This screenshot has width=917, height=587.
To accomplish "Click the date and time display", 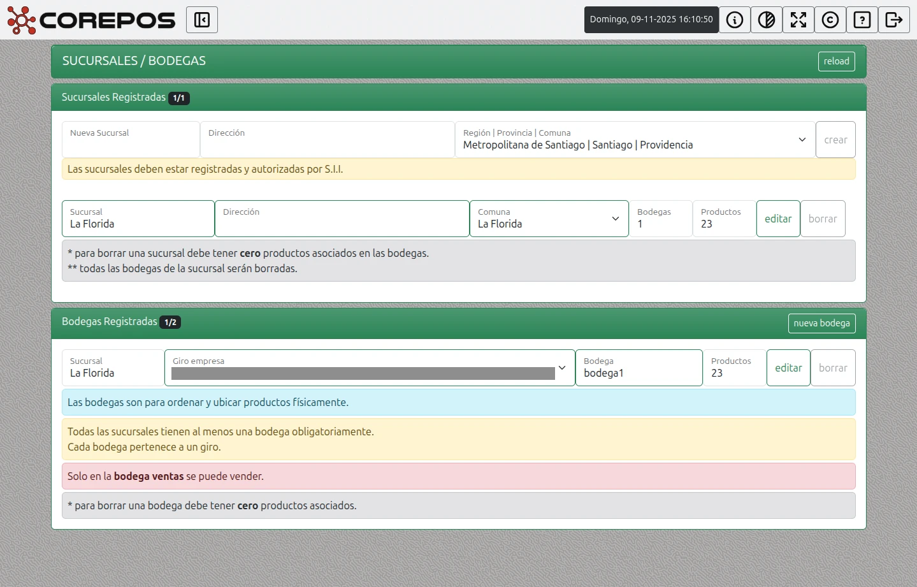I will coord(651,20).
